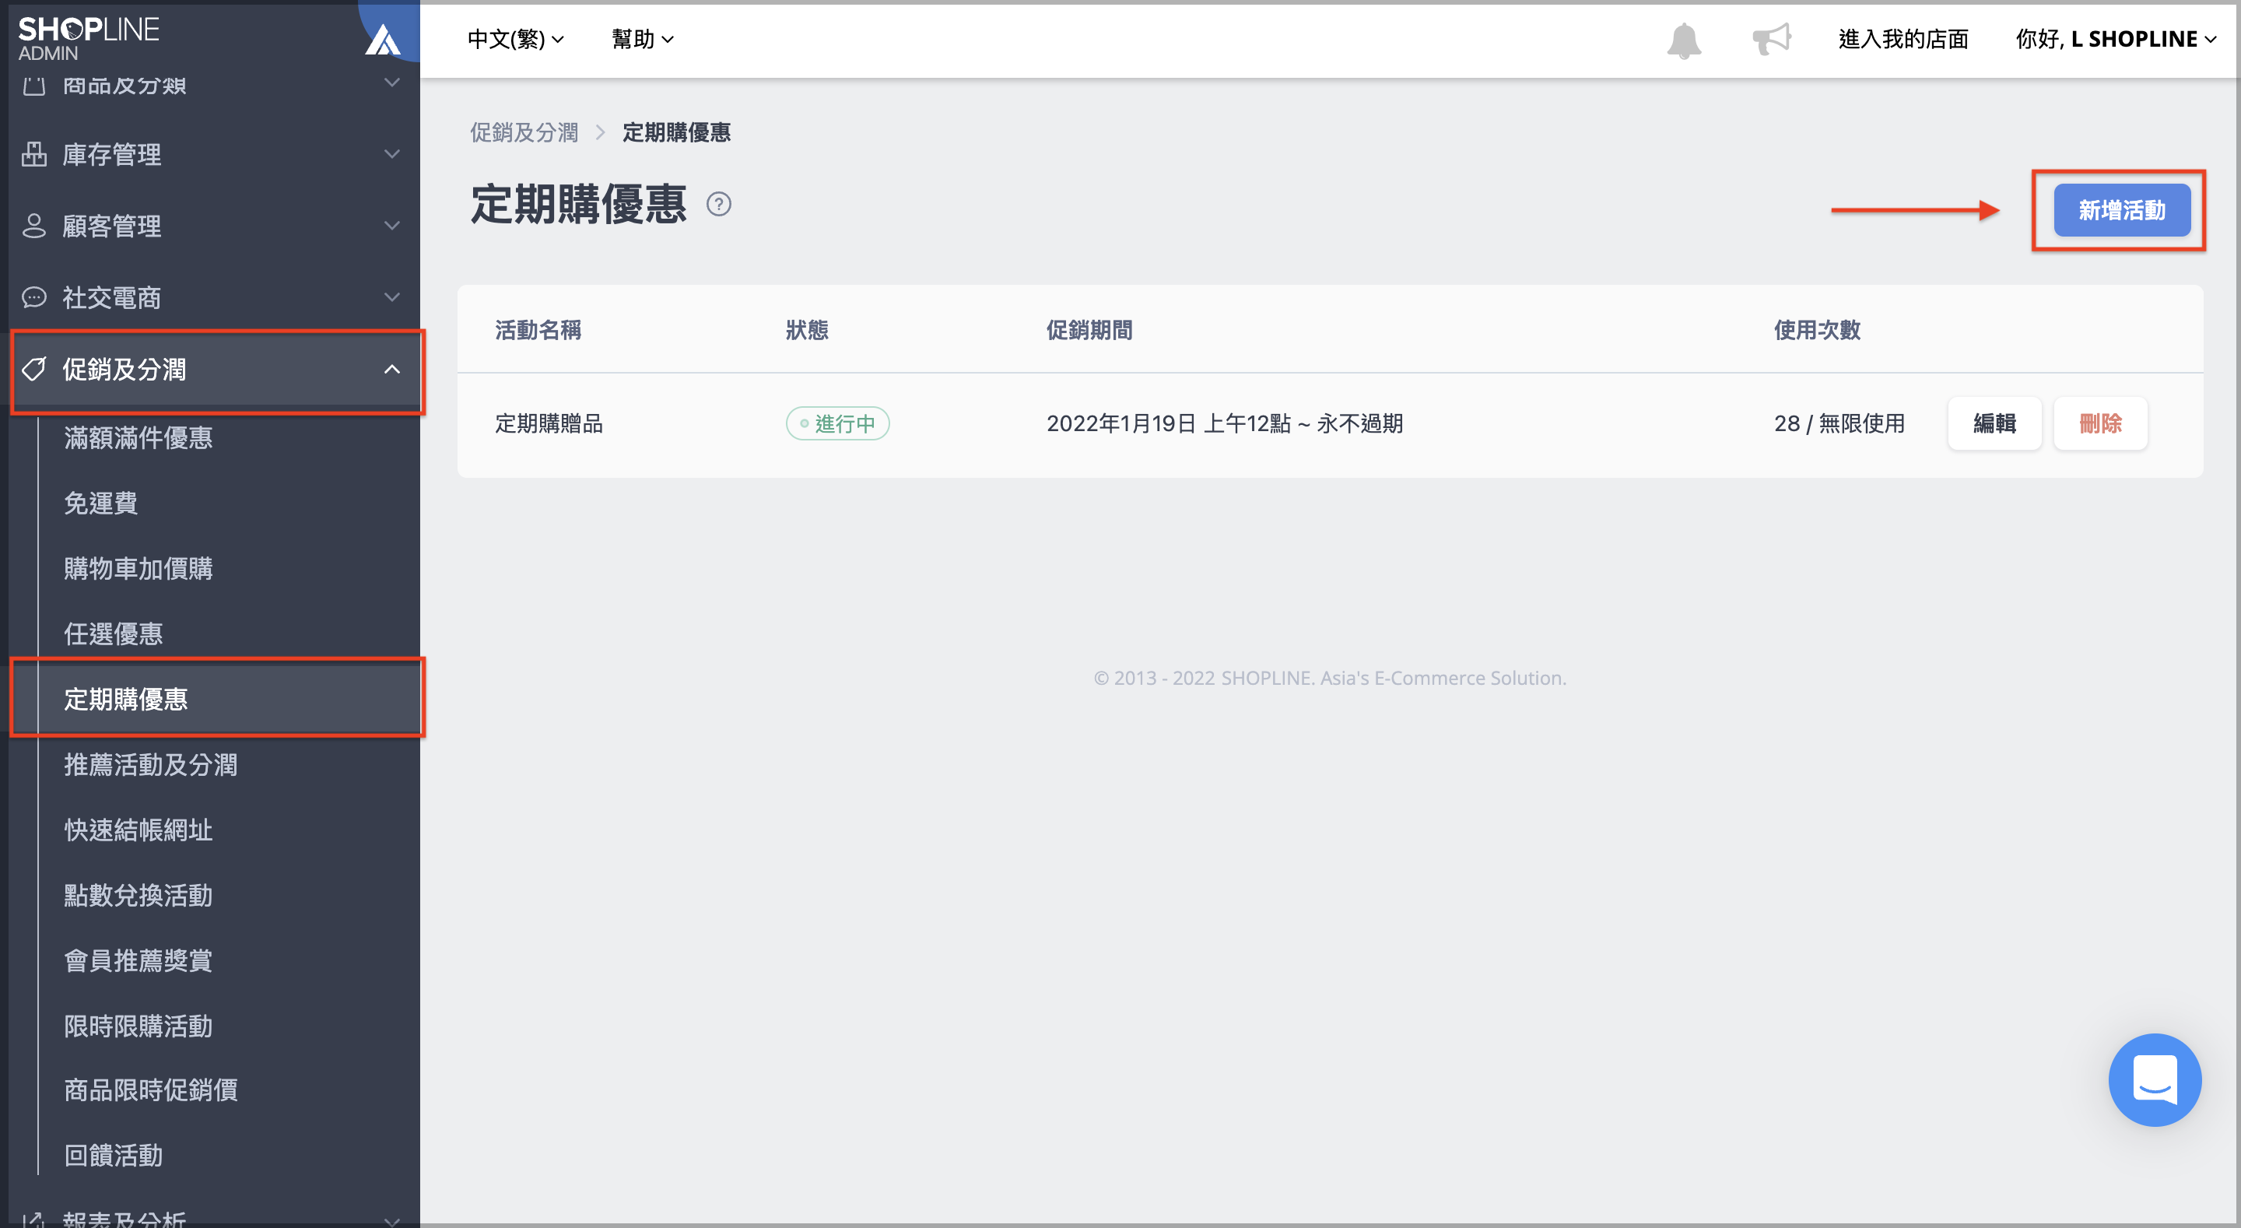The height and width of the screenshot is (1228, 2241).
Task: Open 點數兌換活動 in sidebar
Action: [x=139, y=896]
